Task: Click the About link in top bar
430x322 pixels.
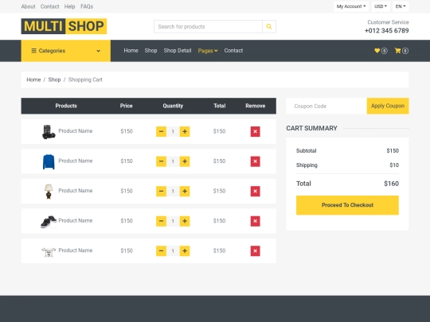Action: point(28,6)
